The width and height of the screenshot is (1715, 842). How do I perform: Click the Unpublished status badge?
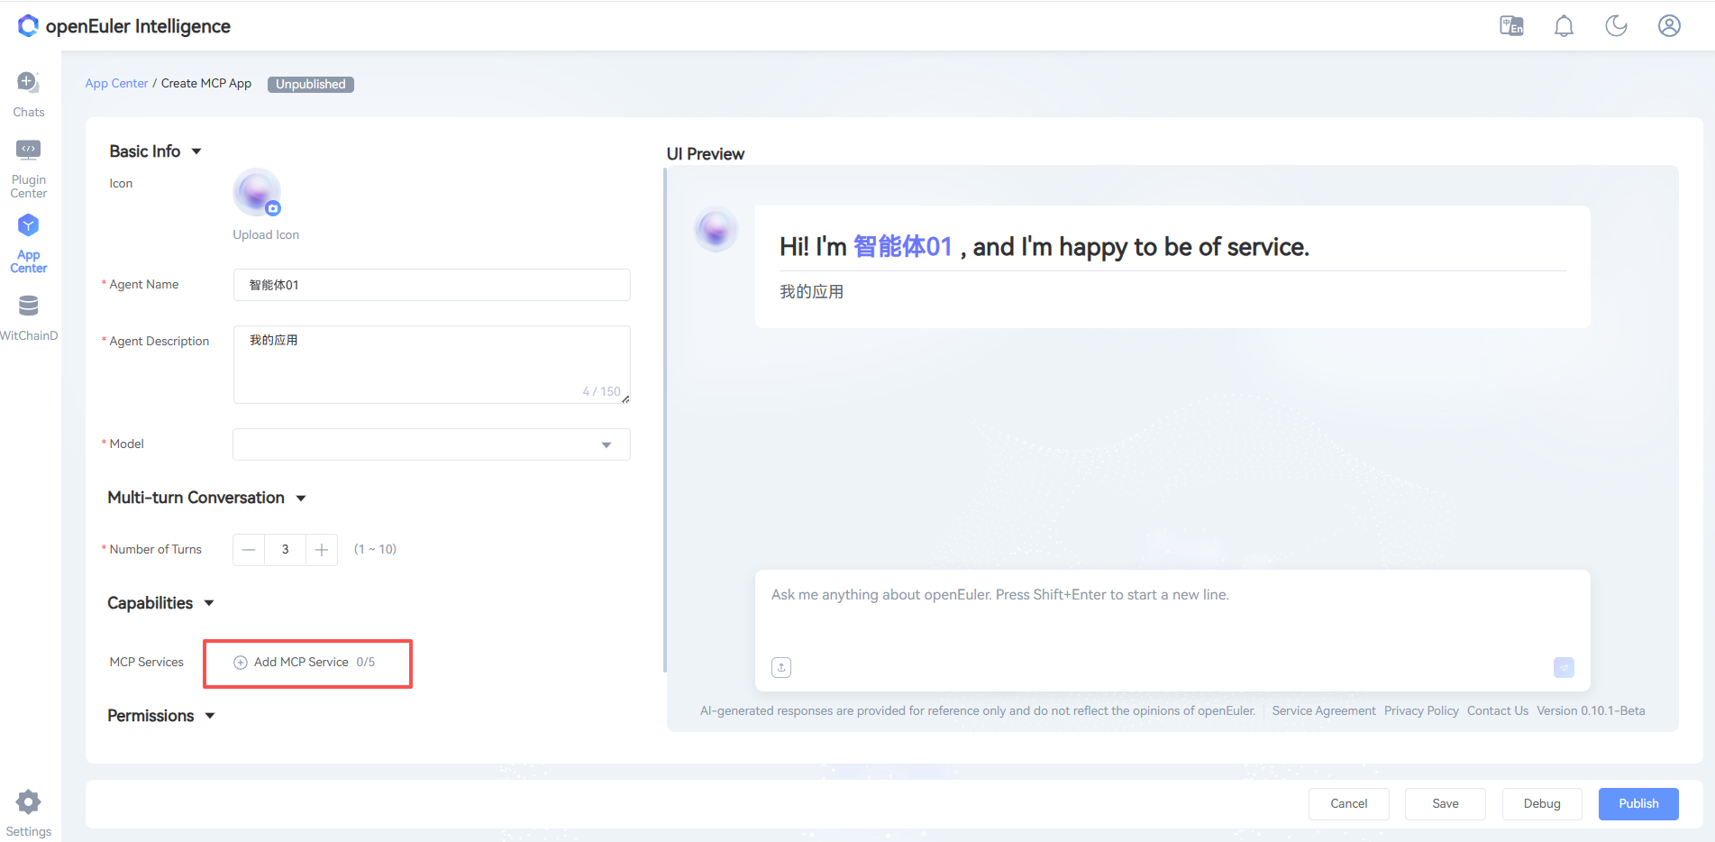click(x=311, y=85)
